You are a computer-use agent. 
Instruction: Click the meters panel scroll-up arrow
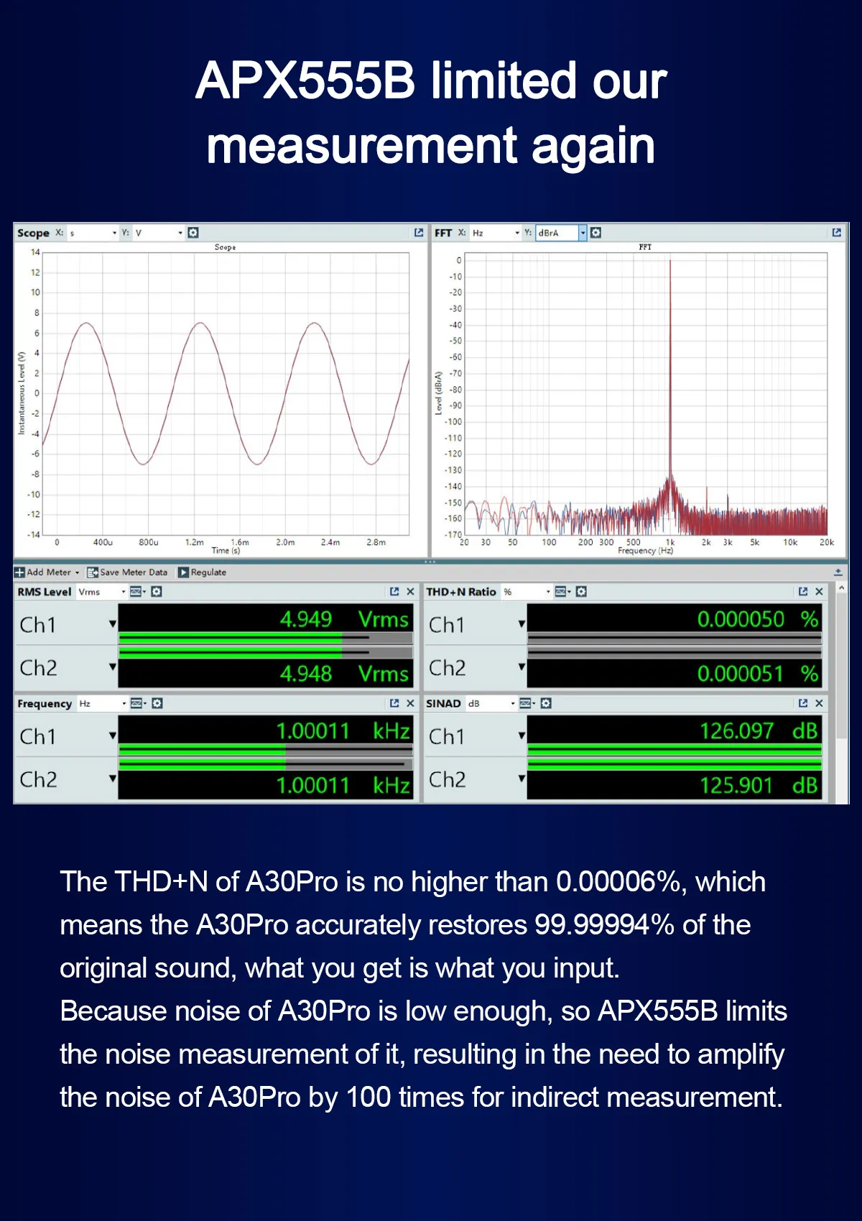tap(841, 588)
